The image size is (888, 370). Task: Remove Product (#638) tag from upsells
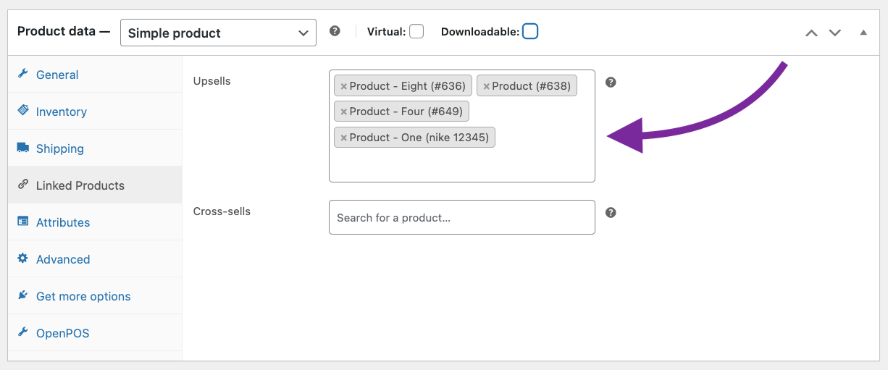[x=487, y=86]
